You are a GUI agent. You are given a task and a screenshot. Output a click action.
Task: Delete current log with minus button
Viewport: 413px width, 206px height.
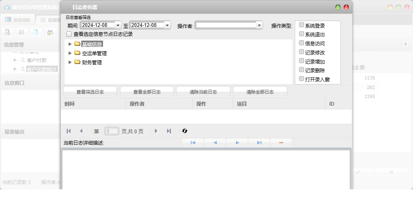click(x=281, y=143)
